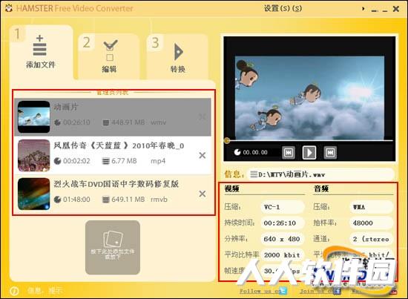Remove the 凤凰传奇 mp4 file with X
The height and width of the screenshot is (299, 408).
pos(203,155)
